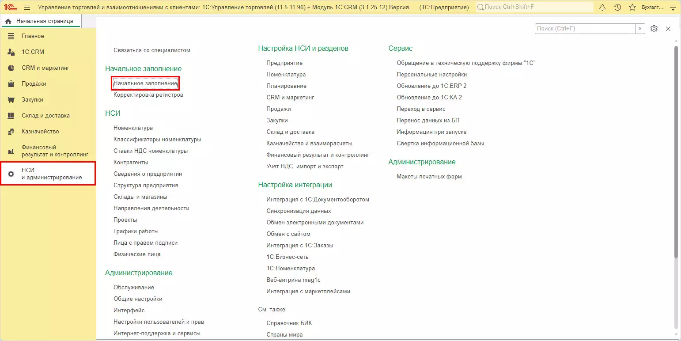Image resolution: width=681 pixels, height=341 pixels.
Task: Open the service menu icon beside user name
Action: [673, 7]
